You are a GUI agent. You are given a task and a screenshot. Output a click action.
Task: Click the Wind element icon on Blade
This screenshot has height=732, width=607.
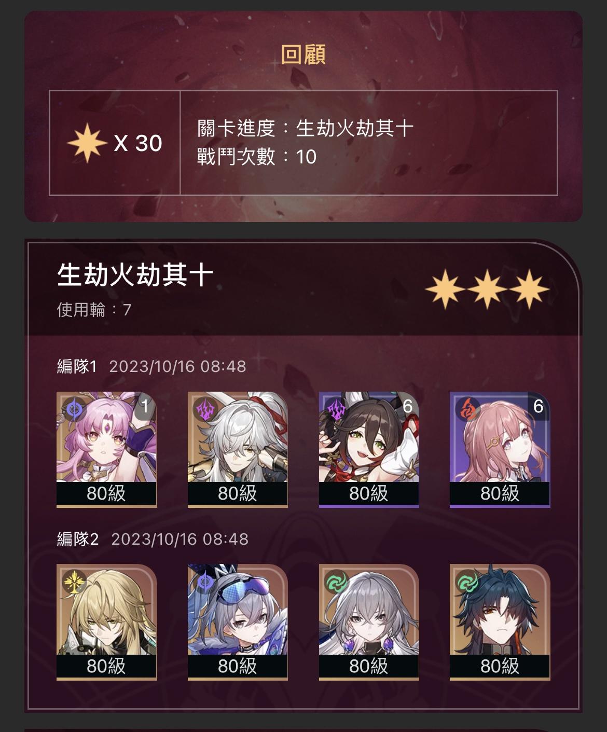(467, 583)
